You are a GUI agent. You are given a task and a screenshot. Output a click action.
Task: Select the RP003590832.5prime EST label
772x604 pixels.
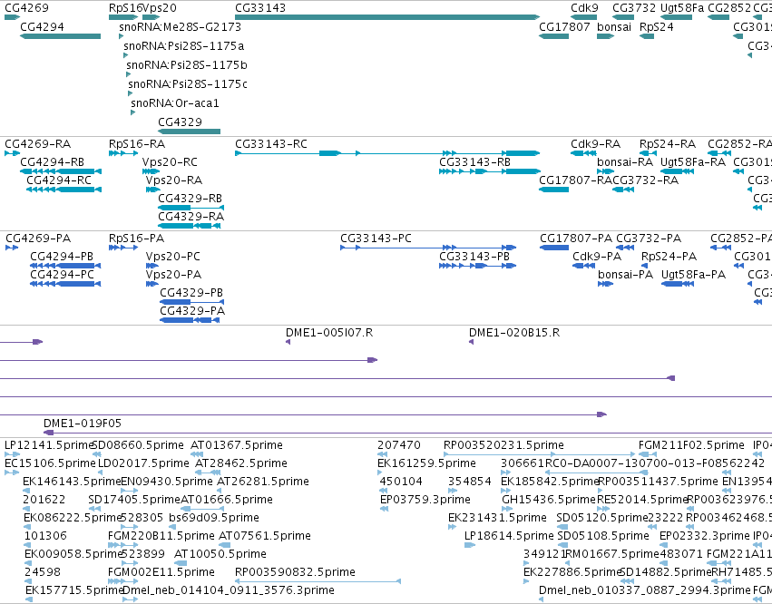coord(295,572)
